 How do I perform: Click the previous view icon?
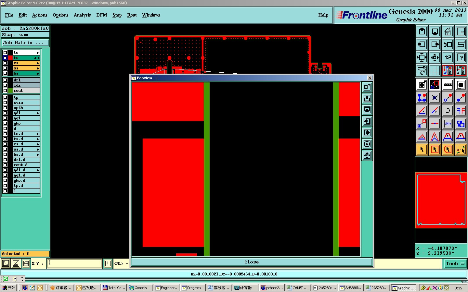pyautogui.click(x=448, y=44)
